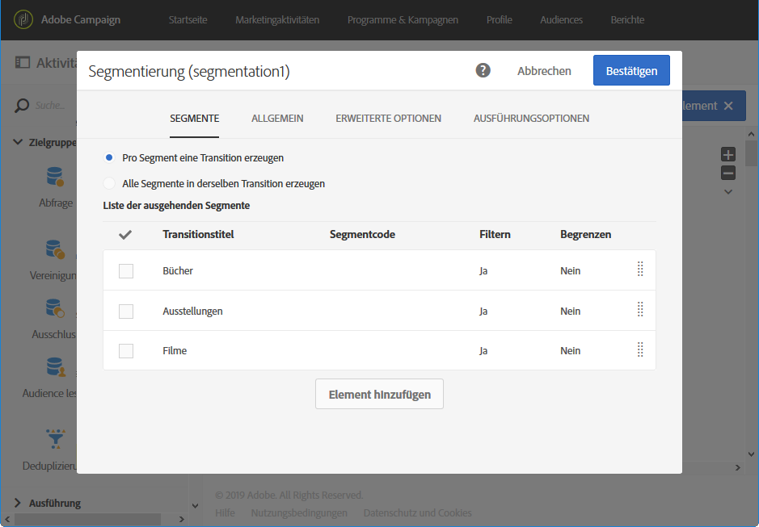Image resolution: width=759 pixels, height=527 pixels.
Task: Tick the checkbox for Bücher segment
Action: 126,271
